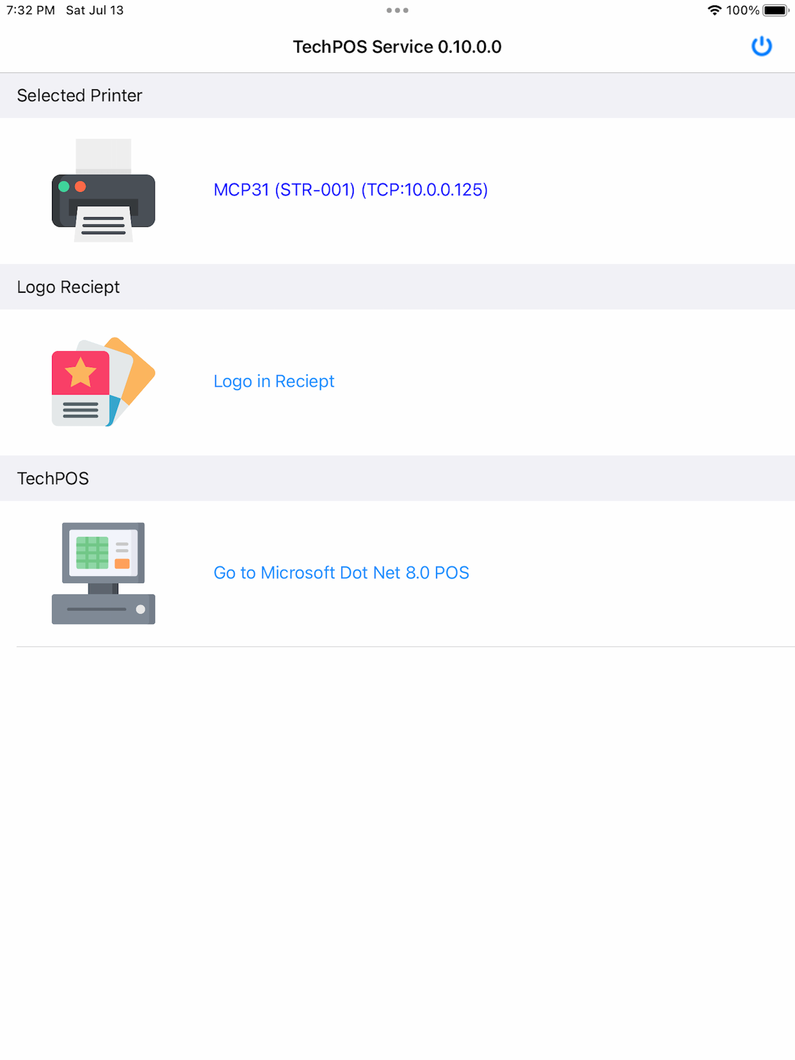Tap the Wi-Fi status icon
The image size is (795, 1060).
click(x=714, y=10)
